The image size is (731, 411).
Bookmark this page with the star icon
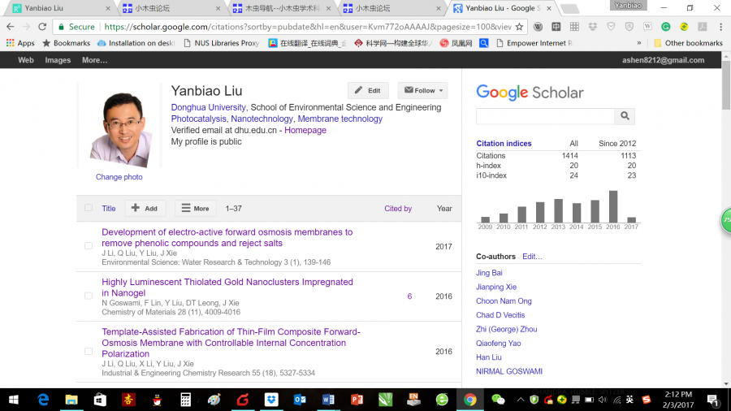click(519, 27)
